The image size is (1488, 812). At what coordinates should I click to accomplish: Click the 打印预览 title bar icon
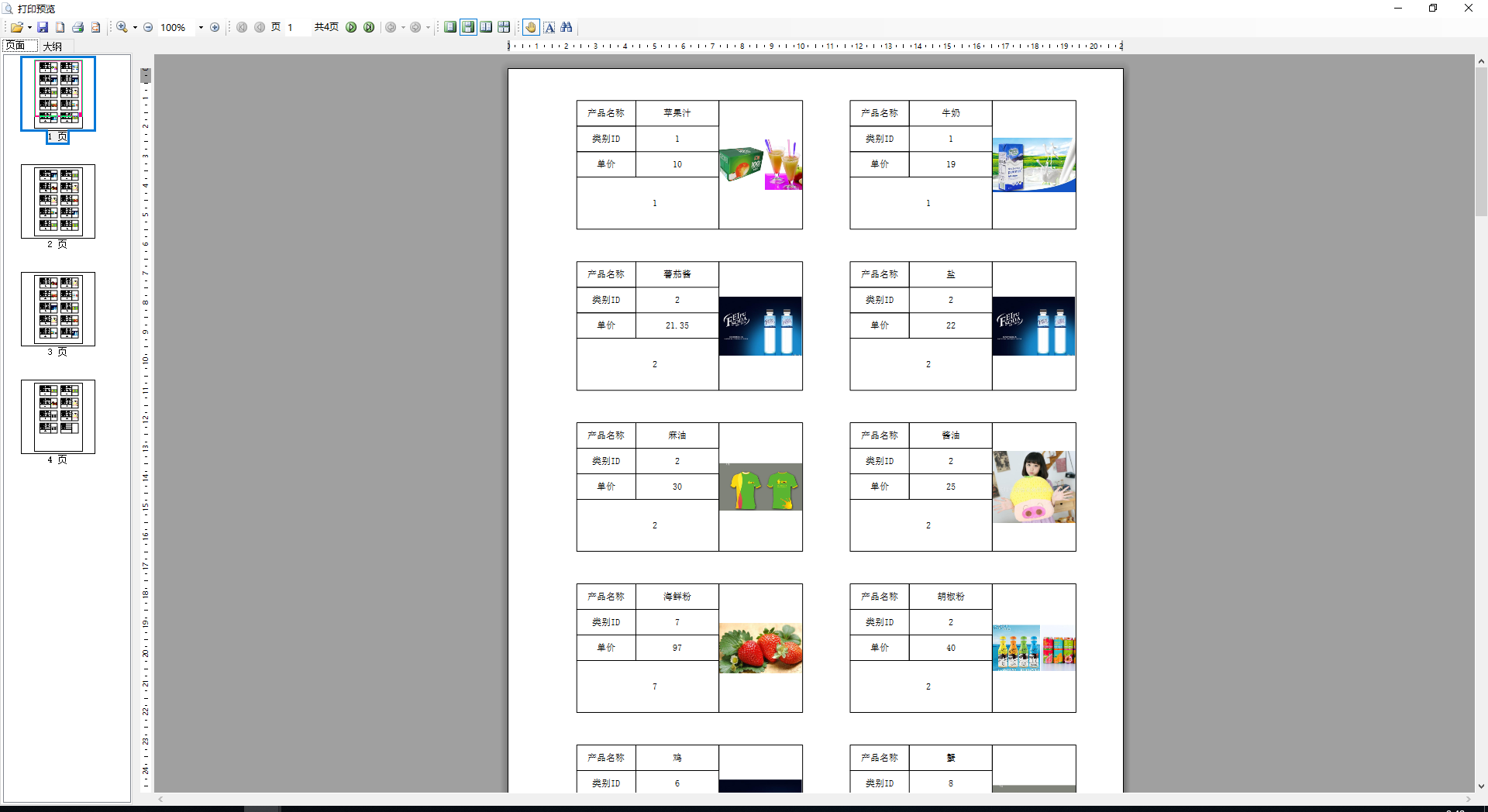8,9
